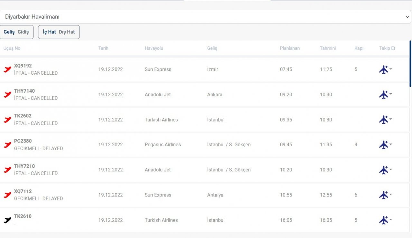Track the THY7140 flight from Ankara
Image resolution: width=412 pixels, height=238 pixels.
[x=384, y=95]
